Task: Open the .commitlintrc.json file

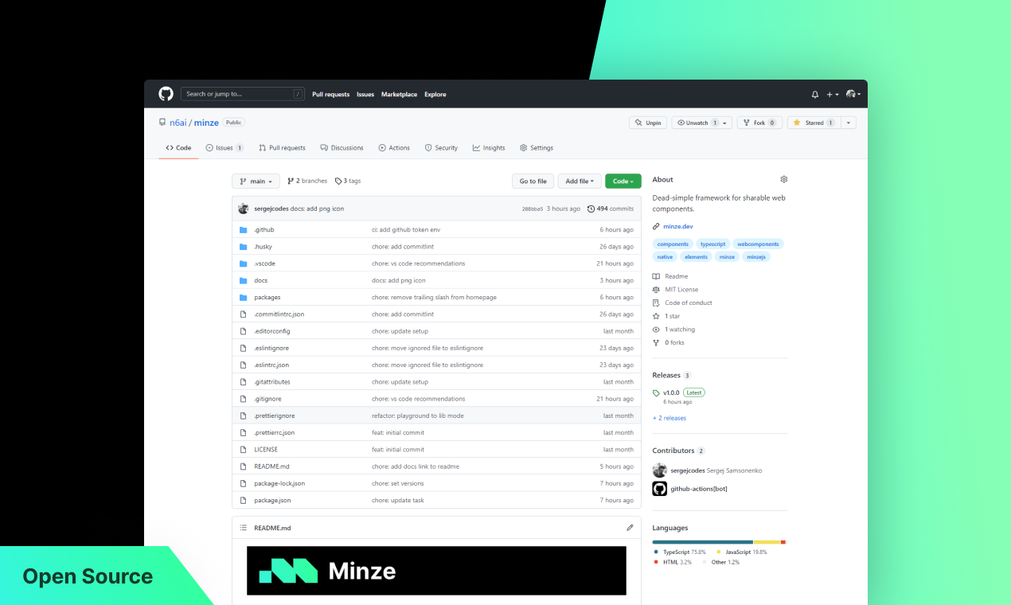Action: coord(279,314)
